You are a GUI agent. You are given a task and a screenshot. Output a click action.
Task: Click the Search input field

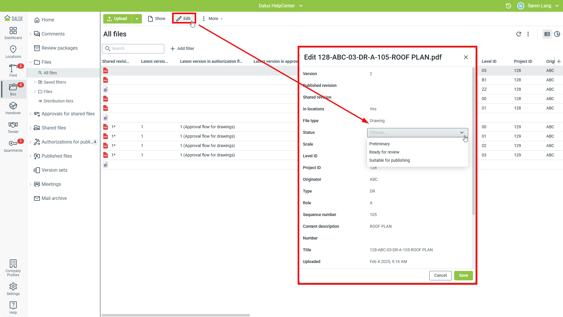click(133, 48)
